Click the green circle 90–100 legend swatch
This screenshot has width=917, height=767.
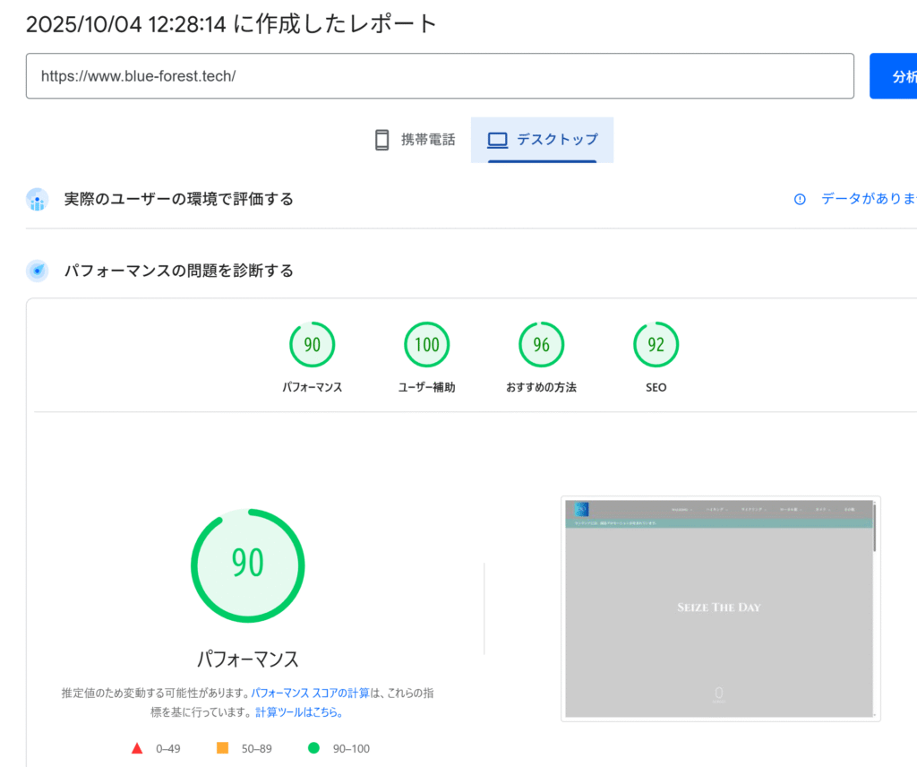click(313, 748)
